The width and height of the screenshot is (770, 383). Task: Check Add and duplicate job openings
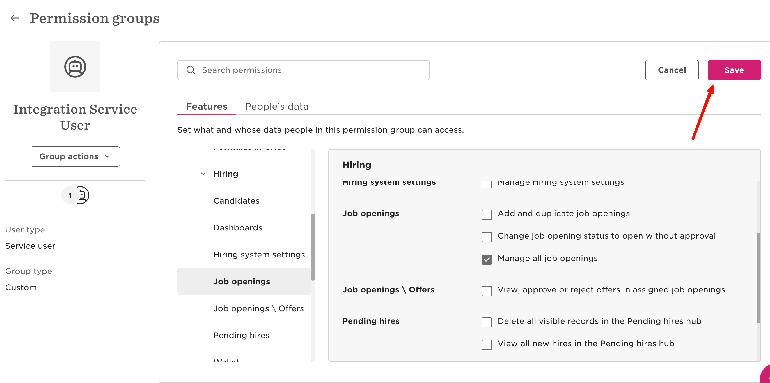coord(487,214)
